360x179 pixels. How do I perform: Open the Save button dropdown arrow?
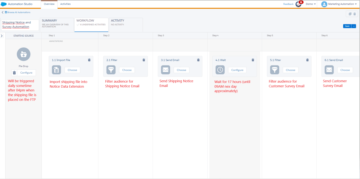[x=354, y=26]
